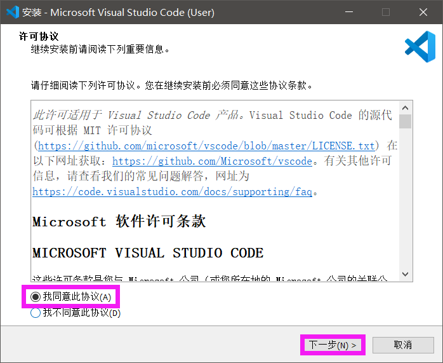Click the license scrollbar down arrow
The image size is (443, 363).
coord(405,274)
